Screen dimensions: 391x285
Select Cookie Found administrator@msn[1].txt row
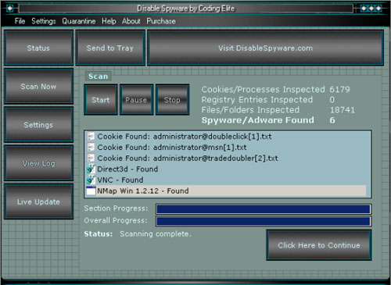(226, 148)
